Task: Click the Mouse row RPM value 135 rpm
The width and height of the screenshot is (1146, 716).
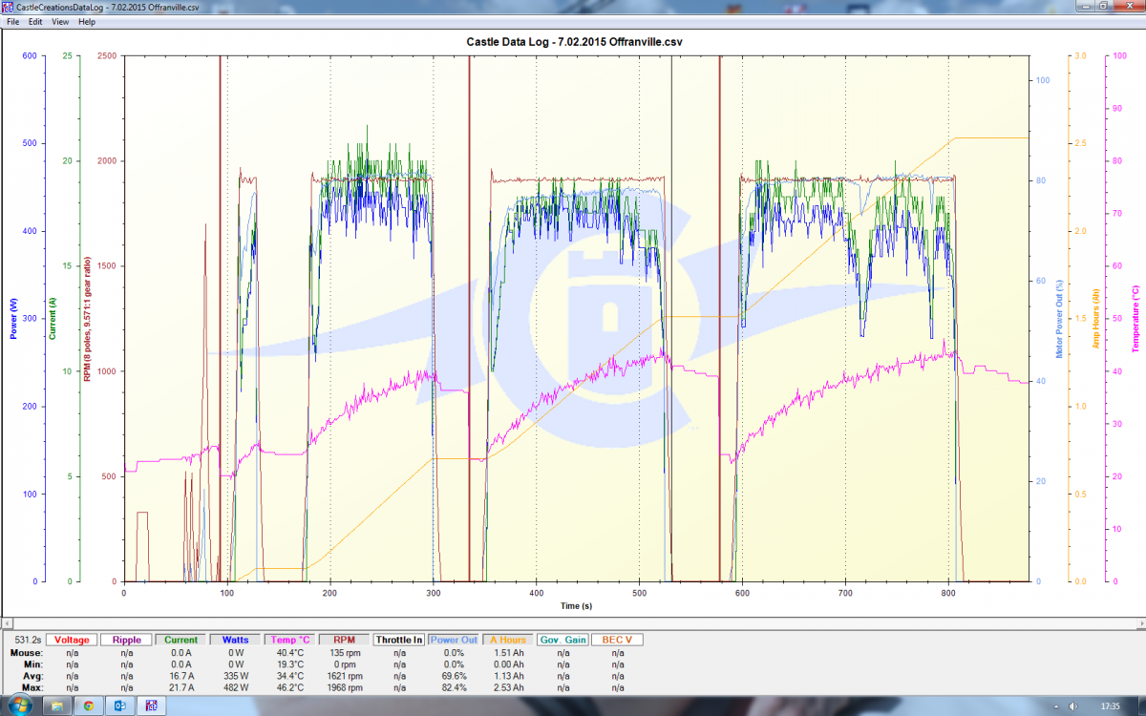Action: pyautogui.click(x=344, y=653)
